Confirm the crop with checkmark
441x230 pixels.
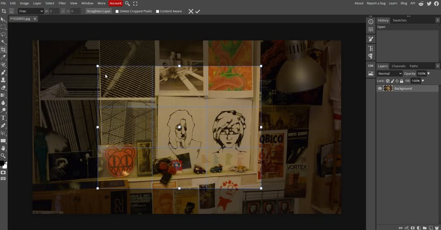[198, 11]
